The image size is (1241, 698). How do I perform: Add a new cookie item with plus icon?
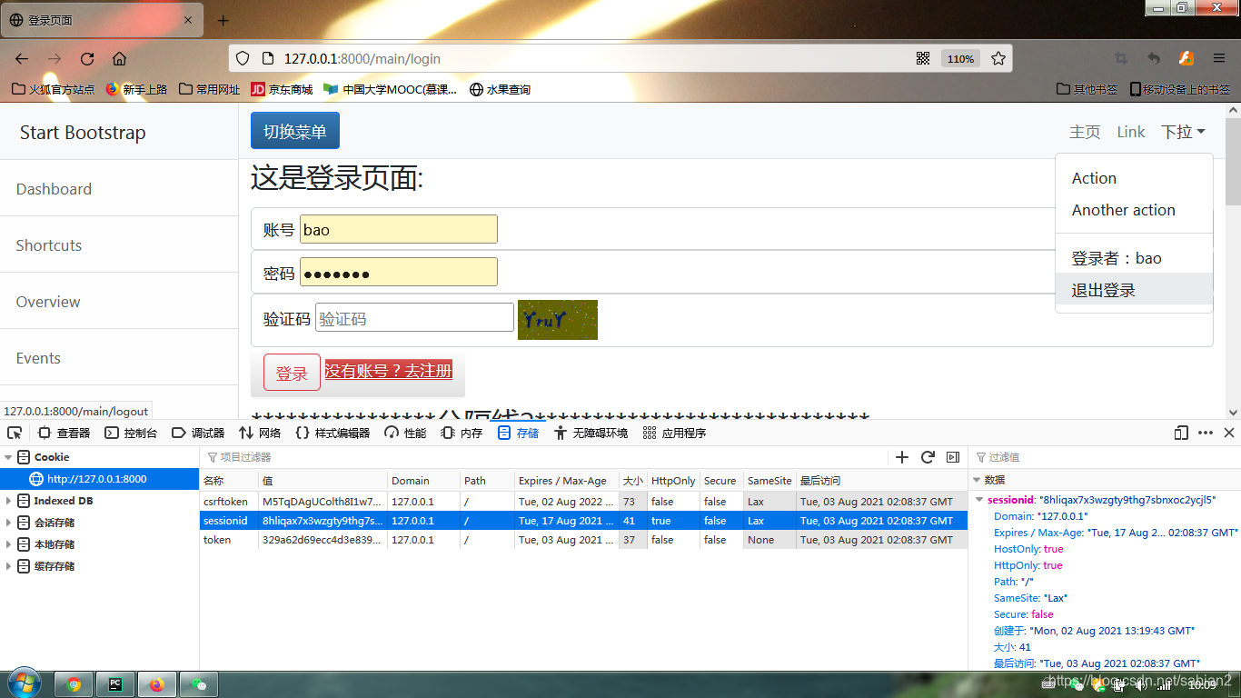tap(902, 457)
